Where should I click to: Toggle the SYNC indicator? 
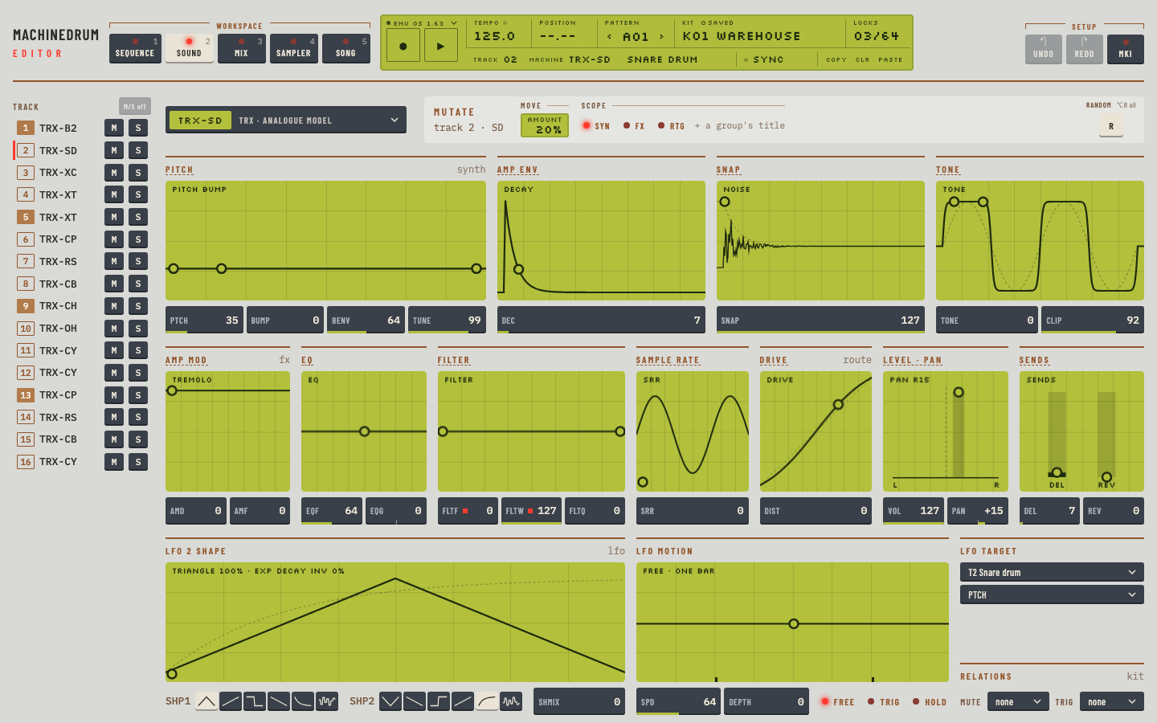pos(763,60)
